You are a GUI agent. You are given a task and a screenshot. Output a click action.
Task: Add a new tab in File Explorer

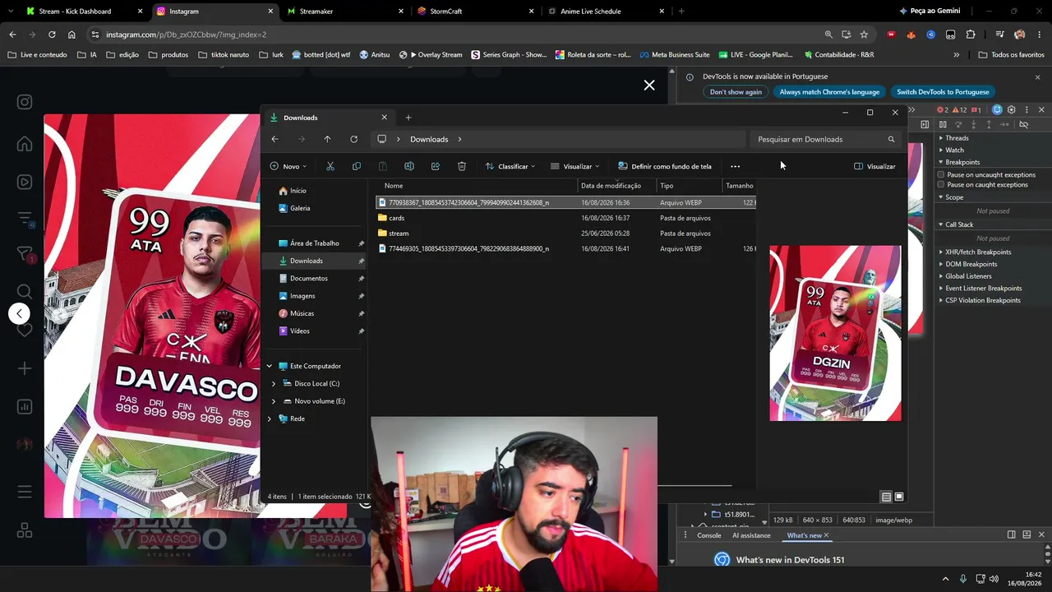pyautogui.click(x=408, y=118)
